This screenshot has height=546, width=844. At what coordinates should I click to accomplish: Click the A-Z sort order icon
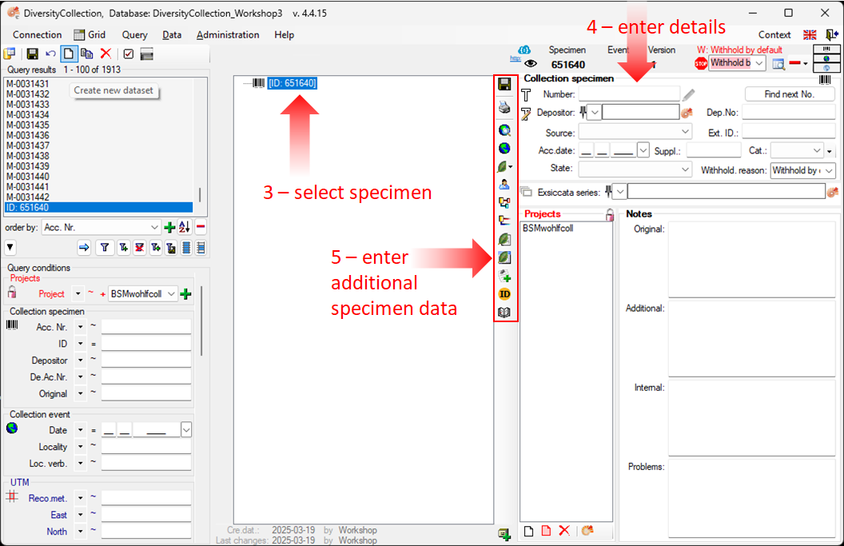pyautogui.click(x=185, y=227)
